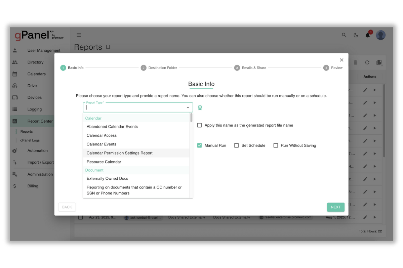The height and width of the screenshot is (268, 403).
Task: Click the column layout icon in reports toolbar
Action: click(379, 62)
